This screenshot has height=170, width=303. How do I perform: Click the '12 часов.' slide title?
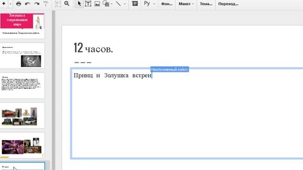(93, 48)
